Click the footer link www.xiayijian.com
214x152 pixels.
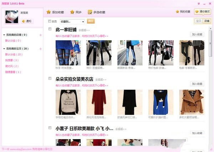pos(21,149)
